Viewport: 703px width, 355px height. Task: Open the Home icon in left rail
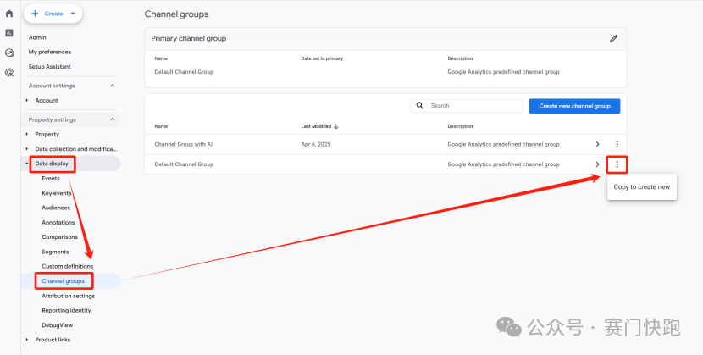point(9,14)
